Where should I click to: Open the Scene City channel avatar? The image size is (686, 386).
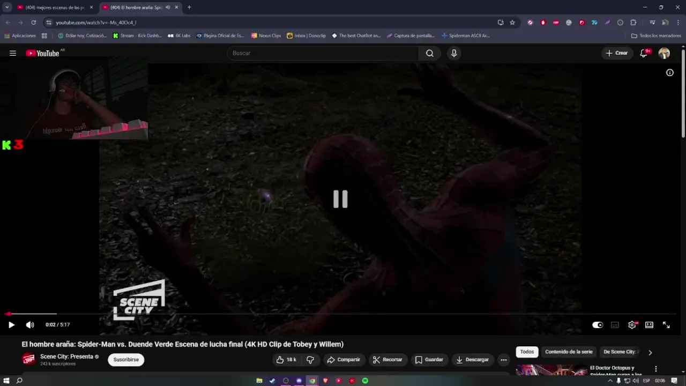point(28,359)
